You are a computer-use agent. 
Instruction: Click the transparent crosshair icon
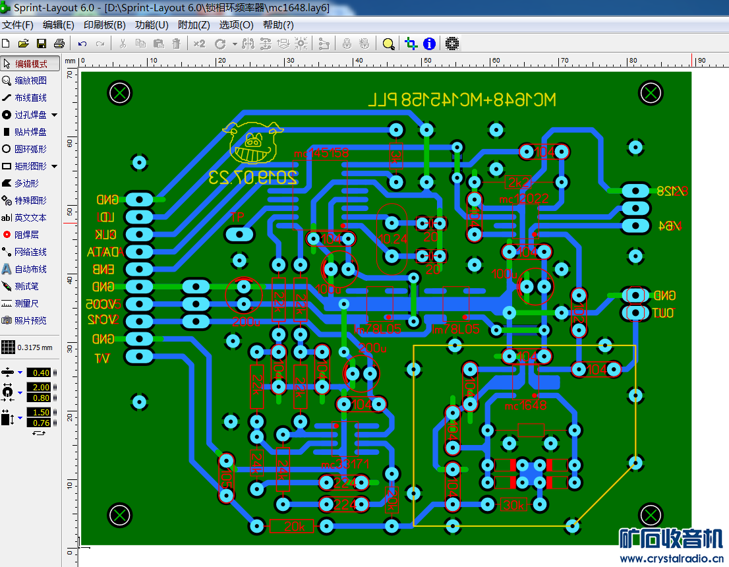tap(411, 44)
